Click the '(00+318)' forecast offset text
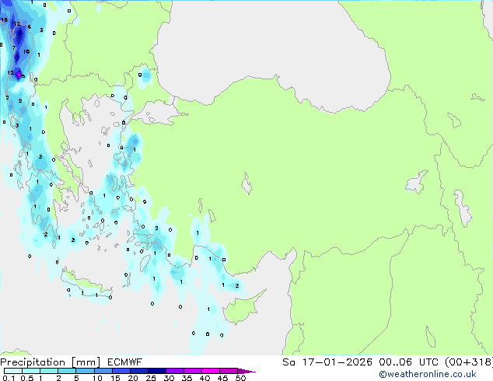 click(469, 362)
